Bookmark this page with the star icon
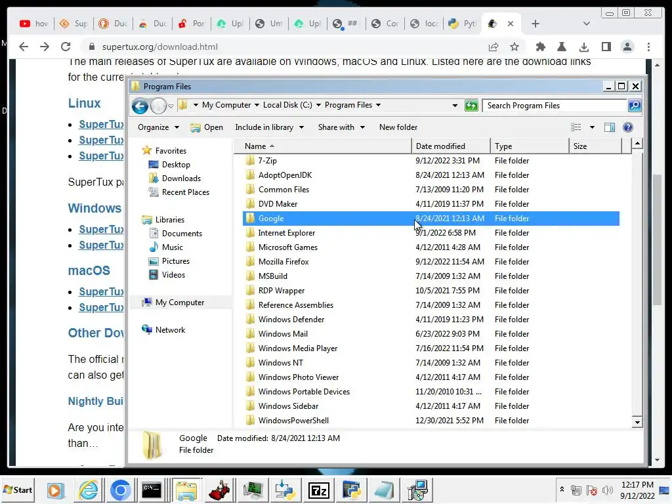Image resolution: width=672 pixels, height=504 pixels. coord(514,47)
